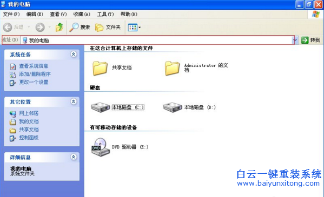Screen dimensions: 324x197
Task: Toggle the Folders (文件夹) pane
Action: click(108, 27)
